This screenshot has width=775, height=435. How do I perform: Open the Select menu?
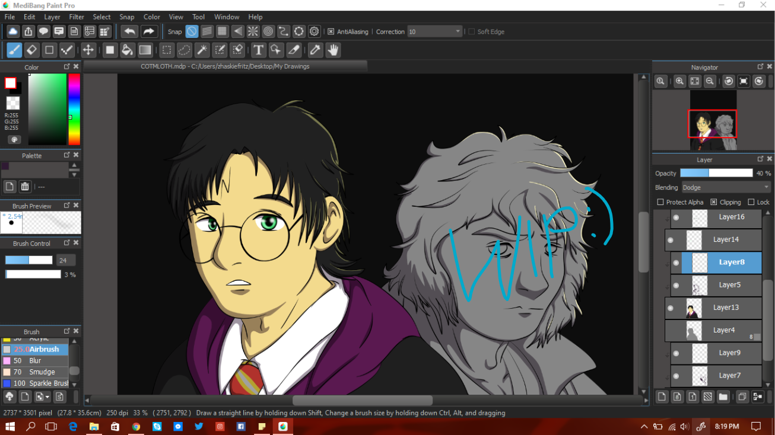pos(101,17)
